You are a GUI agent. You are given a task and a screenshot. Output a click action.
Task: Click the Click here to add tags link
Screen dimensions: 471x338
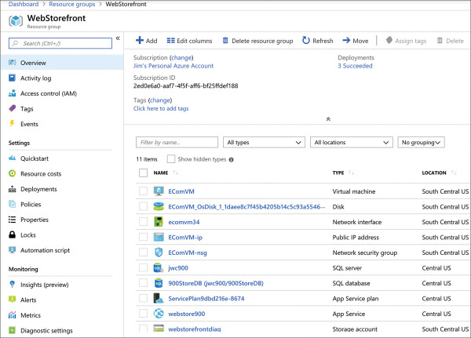(161, 108)
